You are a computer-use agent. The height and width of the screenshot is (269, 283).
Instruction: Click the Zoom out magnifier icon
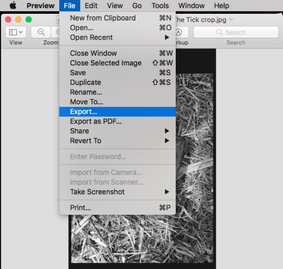click(x=41, y=32)
